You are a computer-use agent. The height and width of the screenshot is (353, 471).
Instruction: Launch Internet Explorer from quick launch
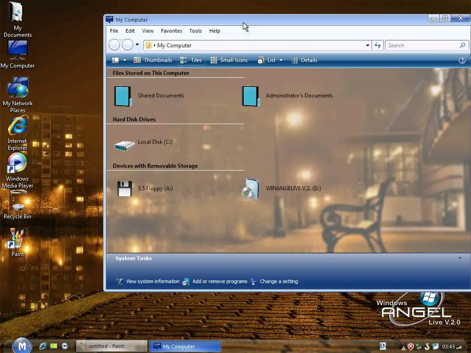[x=43, y=346]
